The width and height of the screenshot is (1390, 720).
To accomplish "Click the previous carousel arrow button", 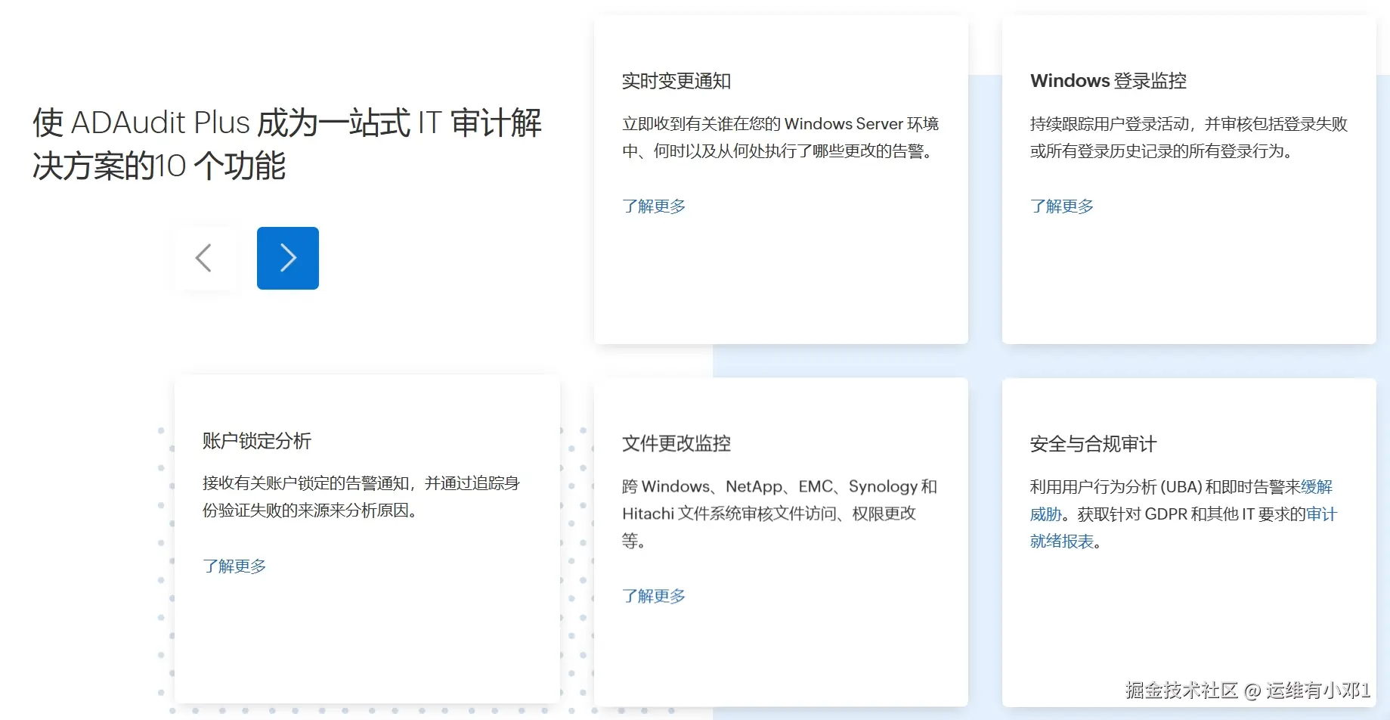I will pyautogui.click(x=204, y=258).
